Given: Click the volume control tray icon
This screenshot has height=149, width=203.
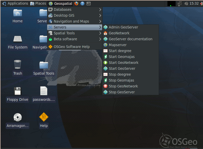Looking at the screenshot, I should click(186, 4).
